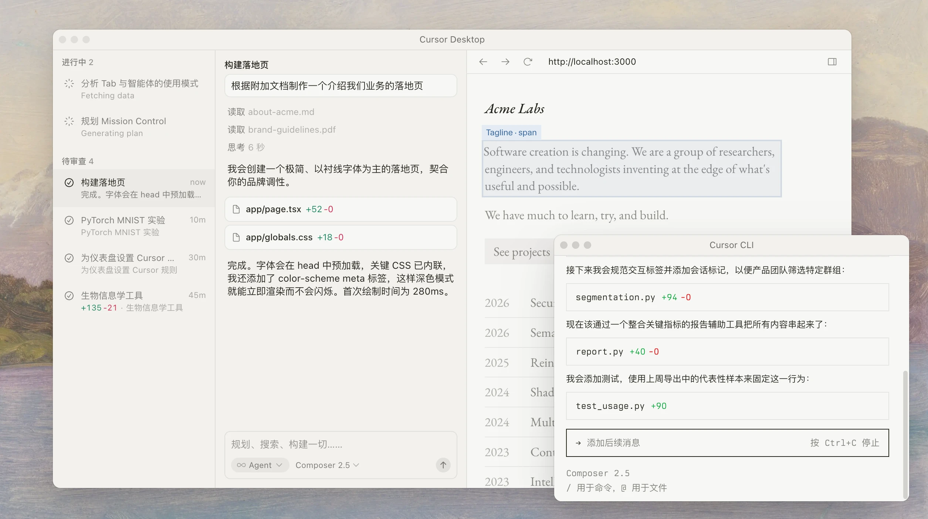
Task: Select the 生物信息学工具 review item
Action: (134, 301)
